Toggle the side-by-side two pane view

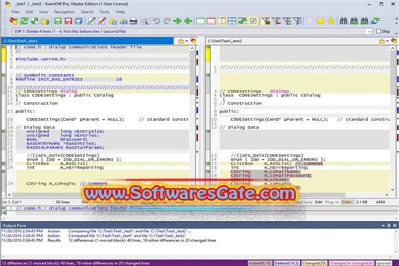pos(221,21)
